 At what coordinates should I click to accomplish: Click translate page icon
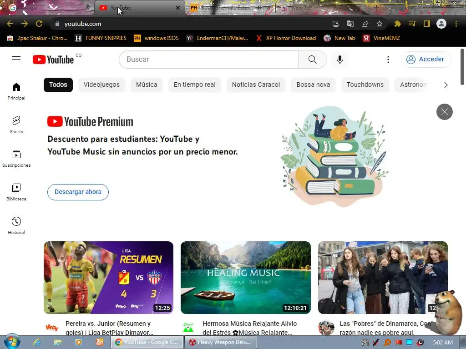click(350, 24)
